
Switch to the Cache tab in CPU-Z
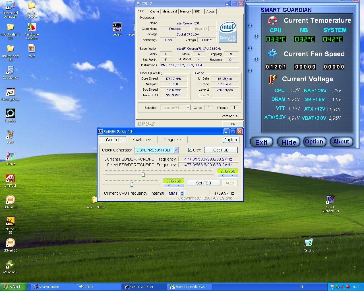(155, 11)
